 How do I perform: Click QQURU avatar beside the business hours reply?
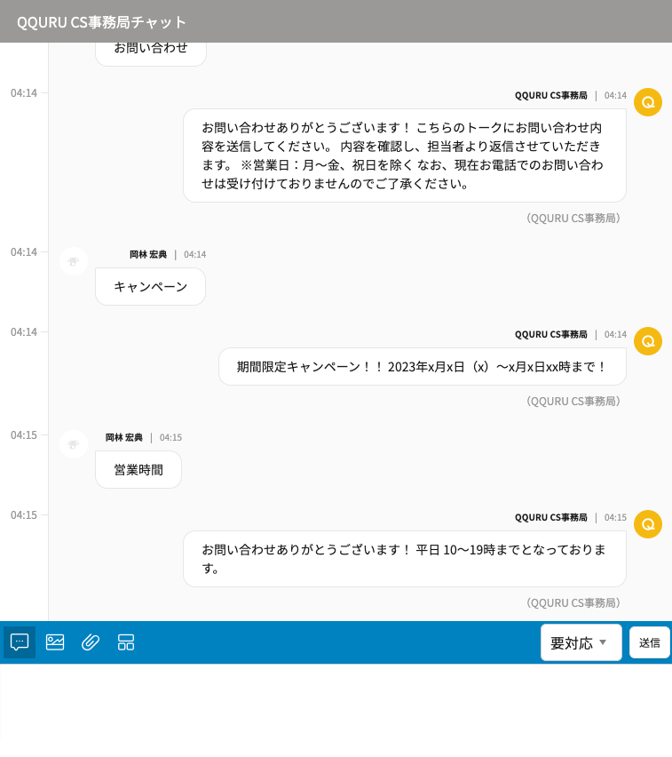pos(648,524)
